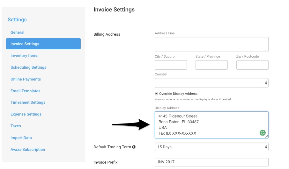Click the Address Line text area
289x169 pixels.
coord(211,44)
